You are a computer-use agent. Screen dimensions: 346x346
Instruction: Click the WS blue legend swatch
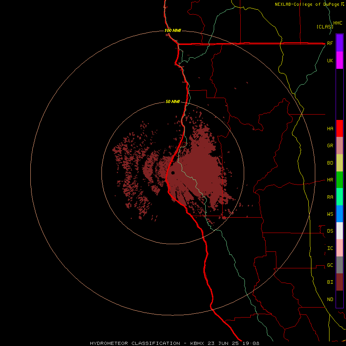tap(339, 214)
